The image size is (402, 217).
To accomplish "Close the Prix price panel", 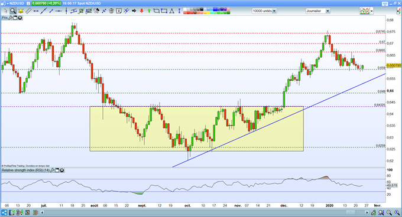I will coord(20,18).
